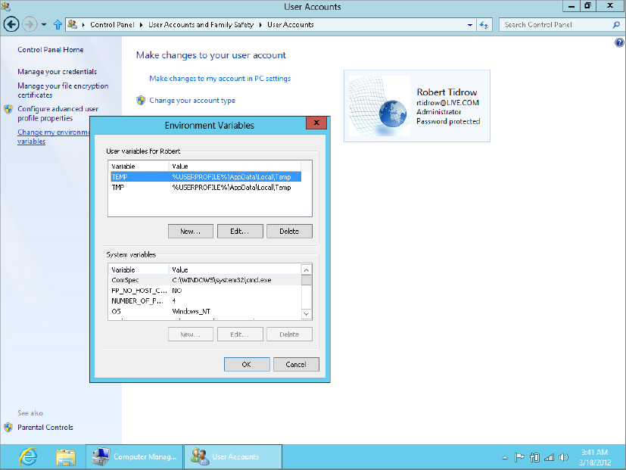Viewport: 626px width, 470px height.
Task: Open File Explorer from the taskbar
Action: click(66, 456)
